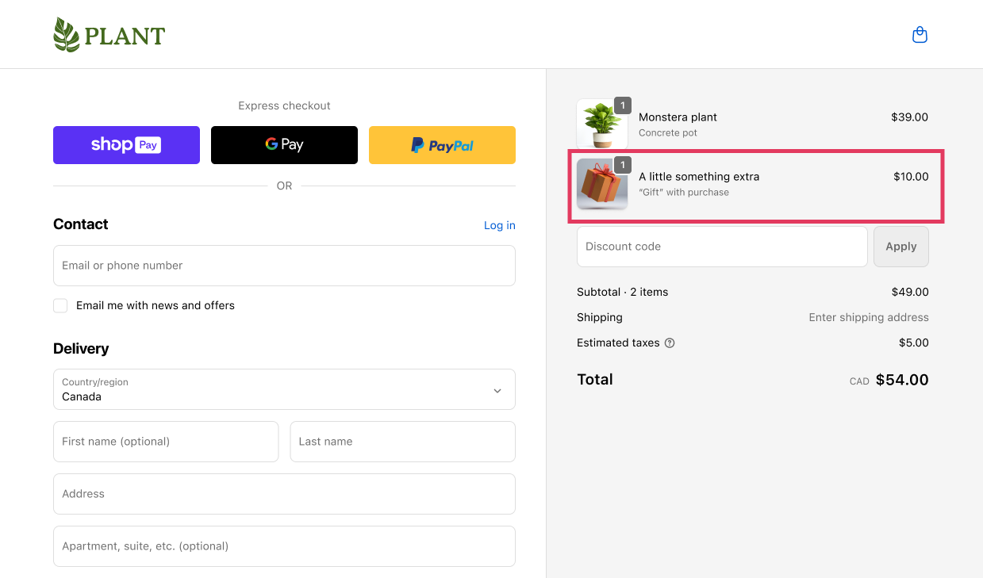This screenshot has width=983, height=578.
Task: Tick Email me with news and offers
Action: click(60, 306)
